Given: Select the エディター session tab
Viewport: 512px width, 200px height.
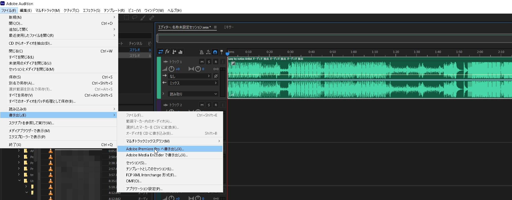Looking at the screenshot, I should [x=184, y=27].
